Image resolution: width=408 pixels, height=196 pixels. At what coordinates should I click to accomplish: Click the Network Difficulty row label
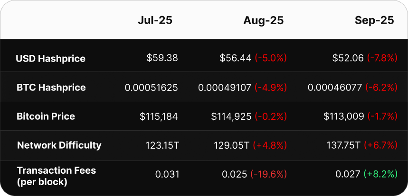click(x=59, y=145)
